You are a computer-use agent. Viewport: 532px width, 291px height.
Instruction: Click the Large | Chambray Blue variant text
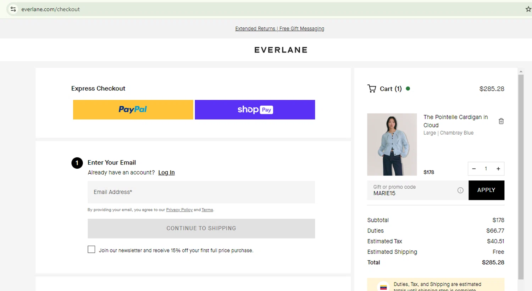(x=448, y=133)
